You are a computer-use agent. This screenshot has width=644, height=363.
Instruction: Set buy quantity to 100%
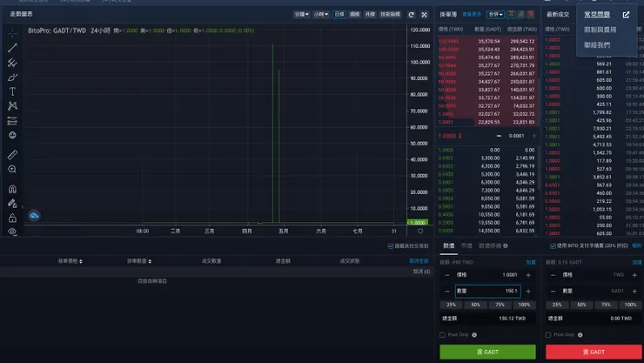[524, 305]
